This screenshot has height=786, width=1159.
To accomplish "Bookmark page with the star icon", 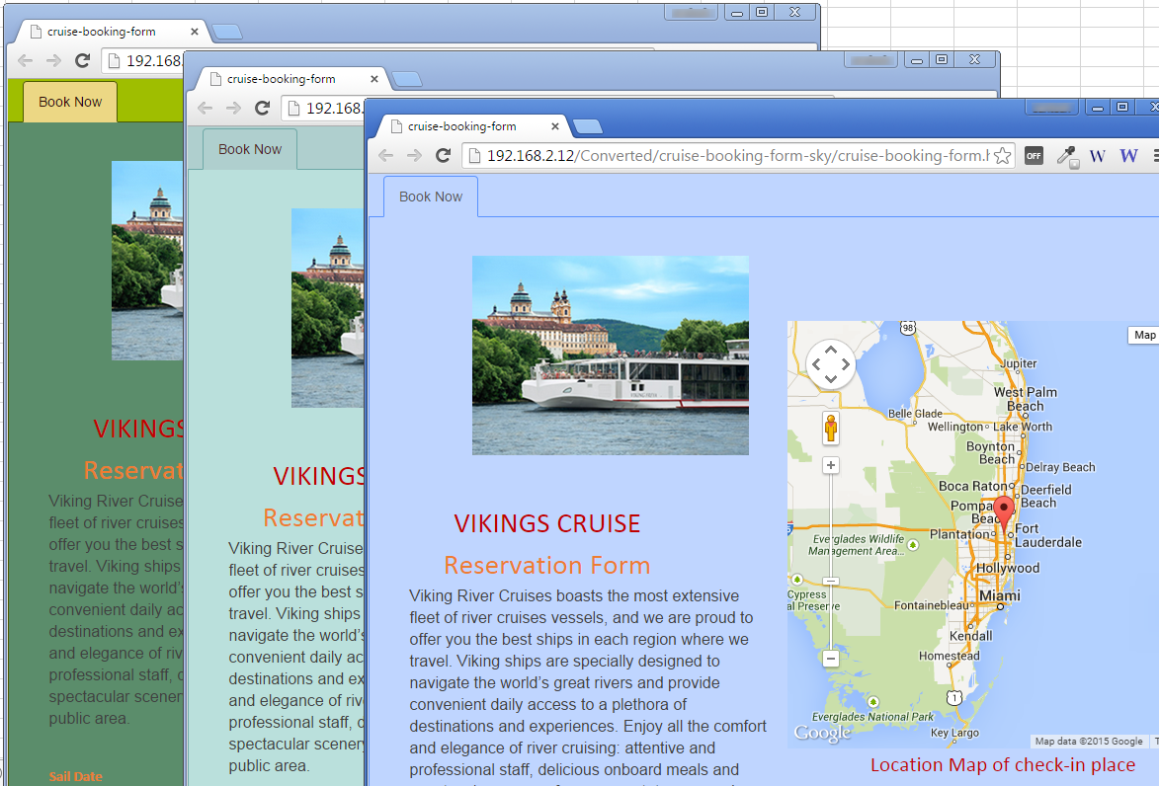I will 1002,156.
